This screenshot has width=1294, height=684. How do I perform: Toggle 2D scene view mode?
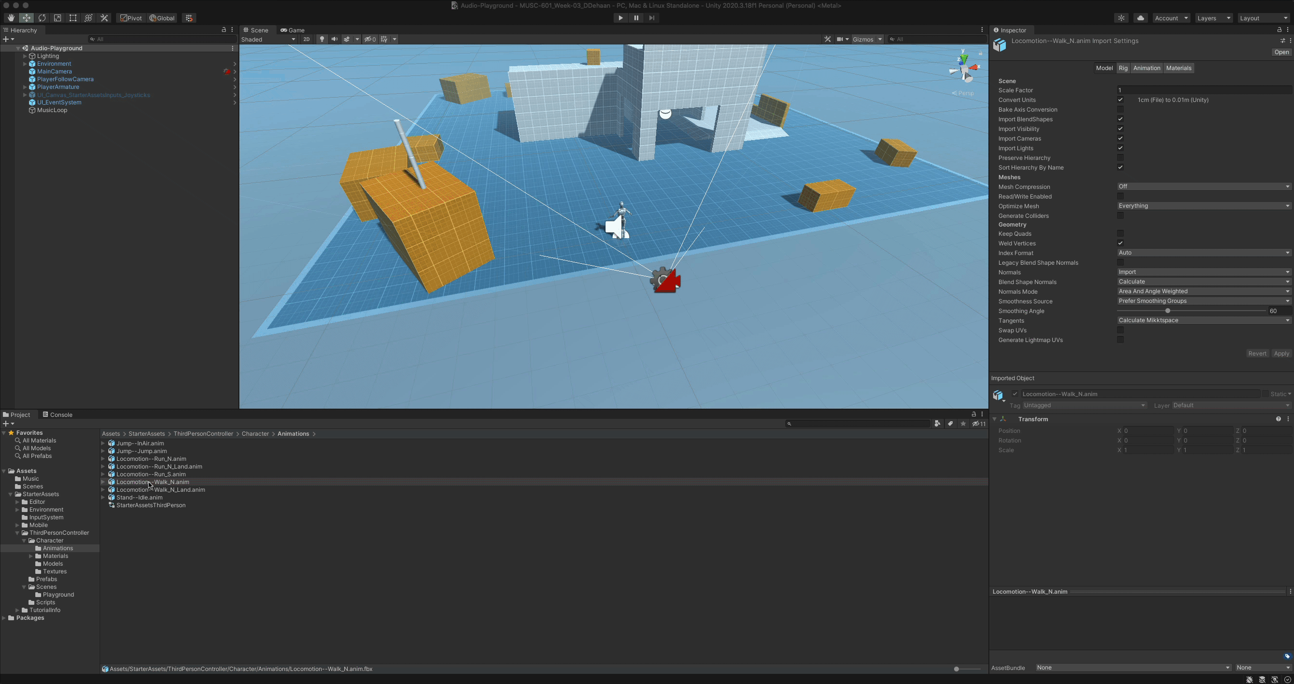(x=307, y=39)
